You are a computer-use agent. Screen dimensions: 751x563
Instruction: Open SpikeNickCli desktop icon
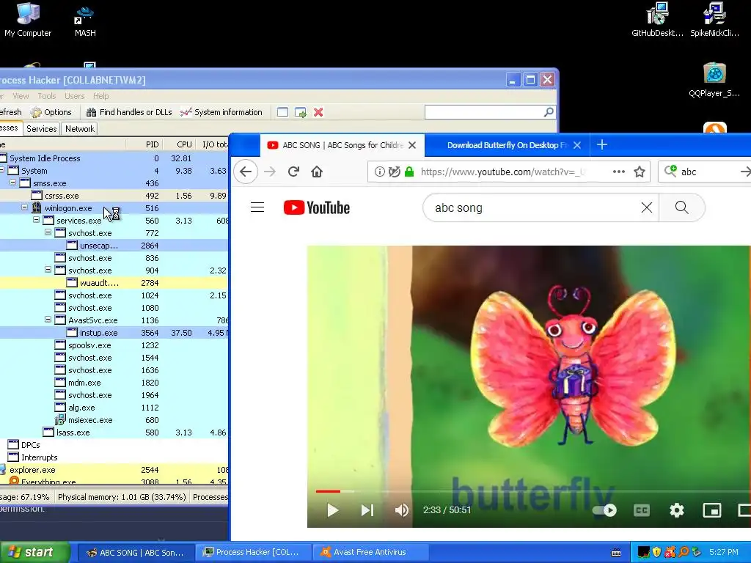point(714,20)
